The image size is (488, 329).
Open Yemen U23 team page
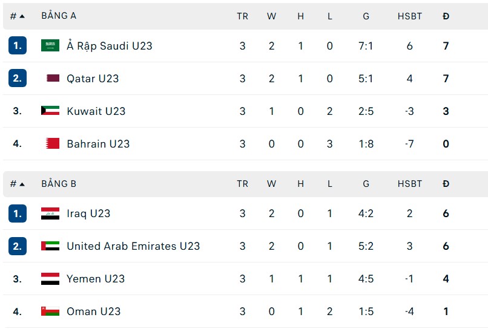point(96,279)
